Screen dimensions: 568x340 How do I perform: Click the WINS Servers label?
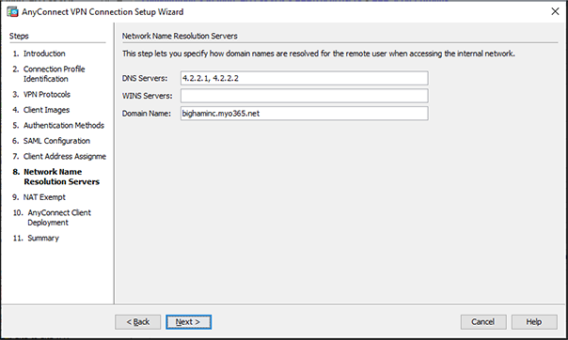(147, 96)
